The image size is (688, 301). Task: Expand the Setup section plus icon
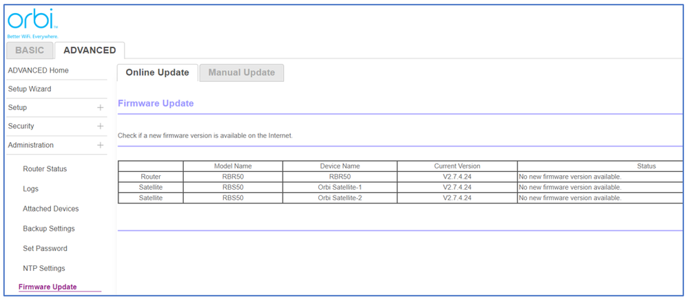[101, 107]
